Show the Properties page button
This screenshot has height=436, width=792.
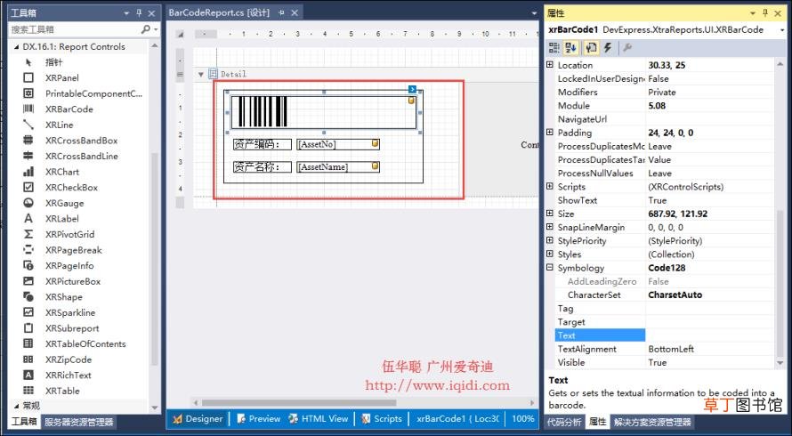click(x=591, y=48)
